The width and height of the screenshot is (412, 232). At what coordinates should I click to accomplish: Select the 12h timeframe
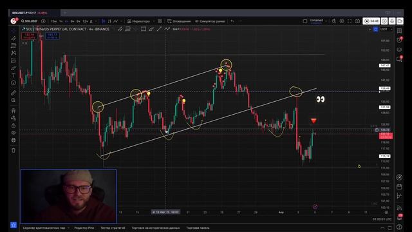(x=85, y=21)
